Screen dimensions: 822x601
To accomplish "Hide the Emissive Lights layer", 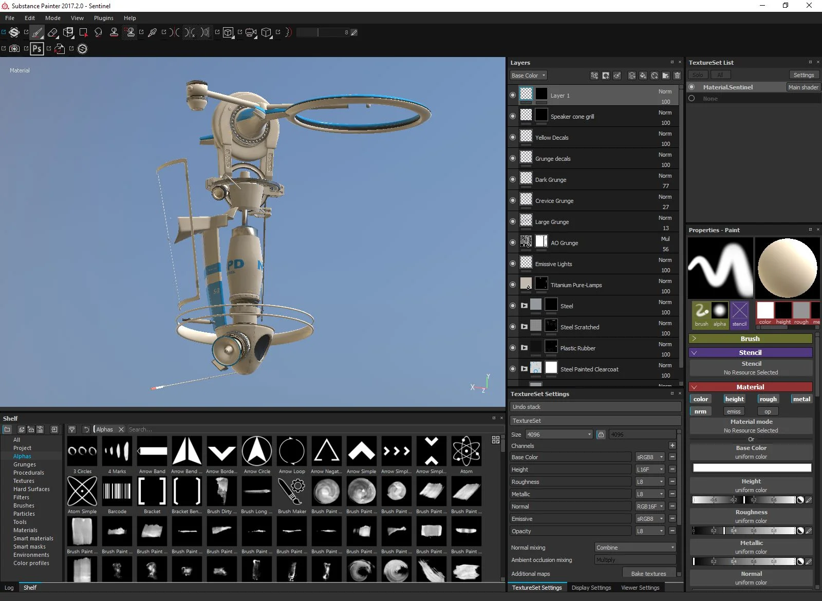I will pos(513,264).
